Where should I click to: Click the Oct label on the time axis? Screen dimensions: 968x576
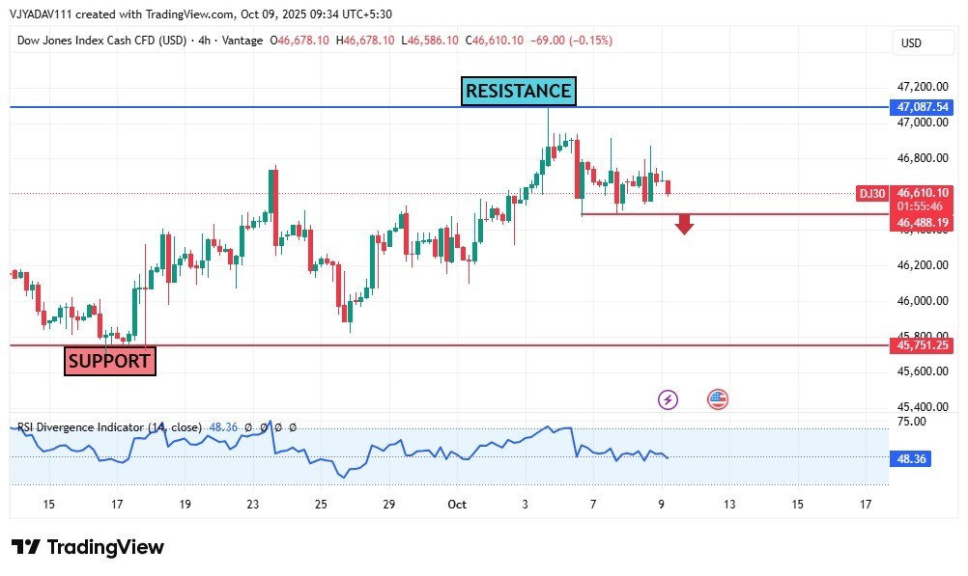[457, 504]
